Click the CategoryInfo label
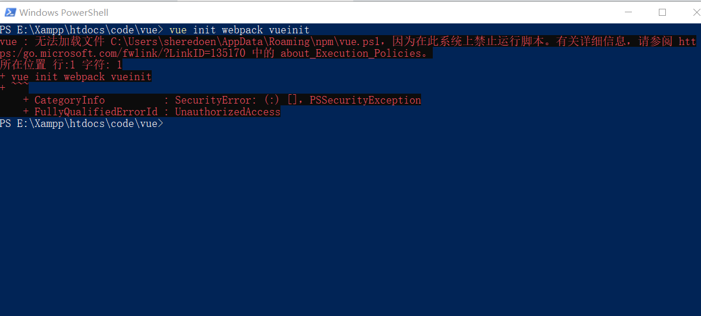Image resolution: width=701 pixels, height=316 pixels. (x=70, y=100)
